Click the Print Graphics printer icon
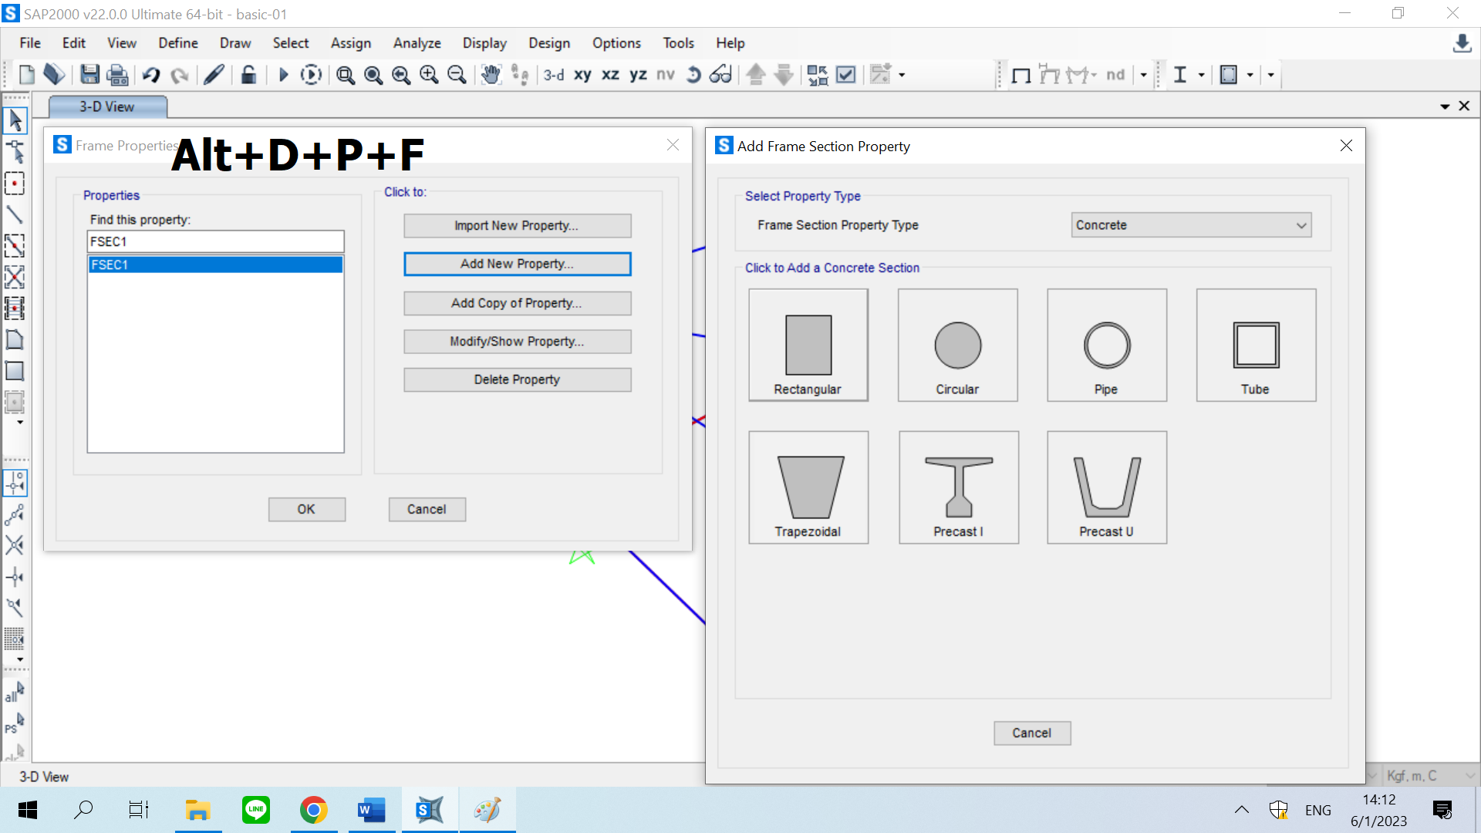Viewport: 1481px width, 833px height. (117, 75)
